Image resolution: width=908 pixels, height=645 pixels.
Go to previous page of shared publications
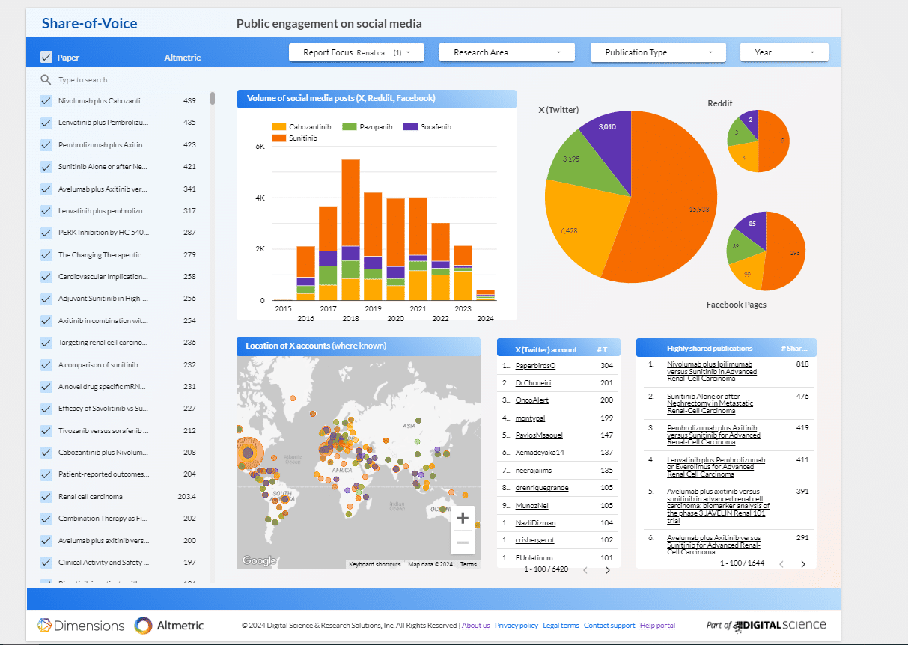point(779,563)
